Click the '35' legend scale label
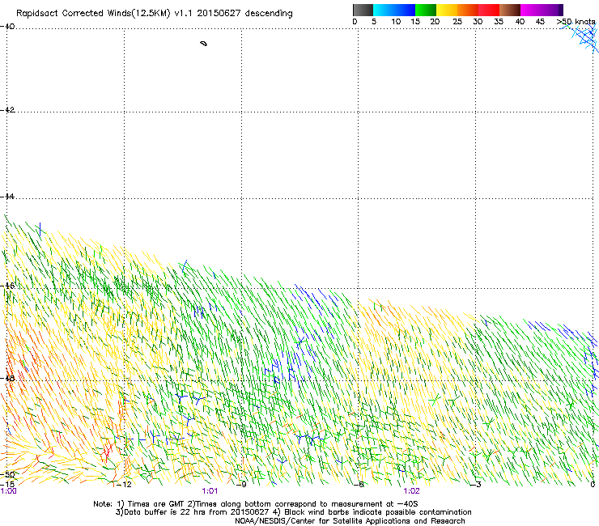Image resolution: width=599 pixels, height=526 pixels. coord(499,22)
